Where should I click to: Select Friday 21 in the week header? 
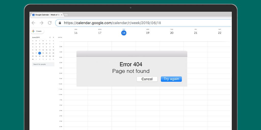(x=195, y=33)
